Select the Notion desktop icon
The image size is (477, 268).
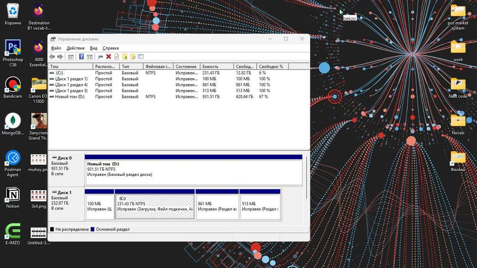(13, 198)
